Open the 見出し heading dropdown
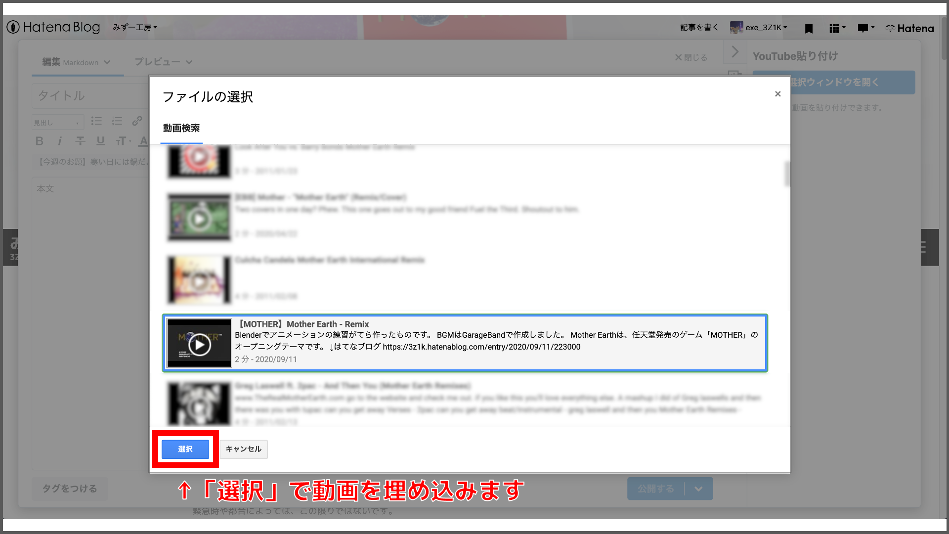The image size is (949, 534). coord(57,122)
